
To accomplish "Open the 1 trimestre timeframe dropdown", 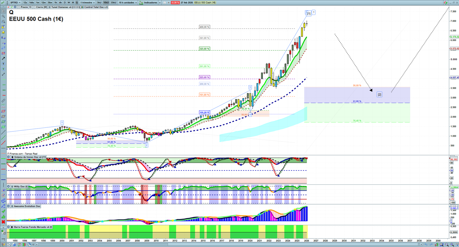I will 87,3.
